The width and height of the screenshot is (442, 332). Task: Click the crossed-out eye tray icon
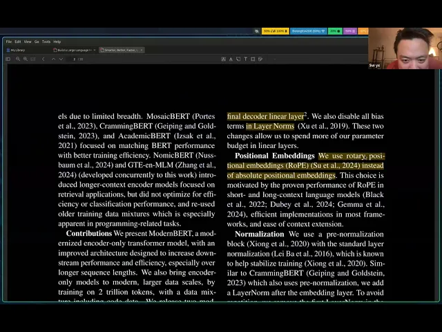[256, 31]
